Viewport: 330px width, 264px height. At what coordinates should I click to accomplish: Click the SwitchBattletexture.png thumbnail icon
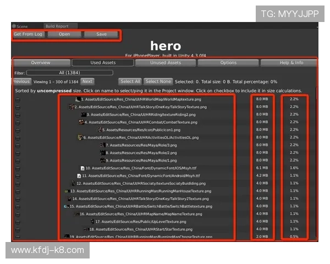[66, 206]
